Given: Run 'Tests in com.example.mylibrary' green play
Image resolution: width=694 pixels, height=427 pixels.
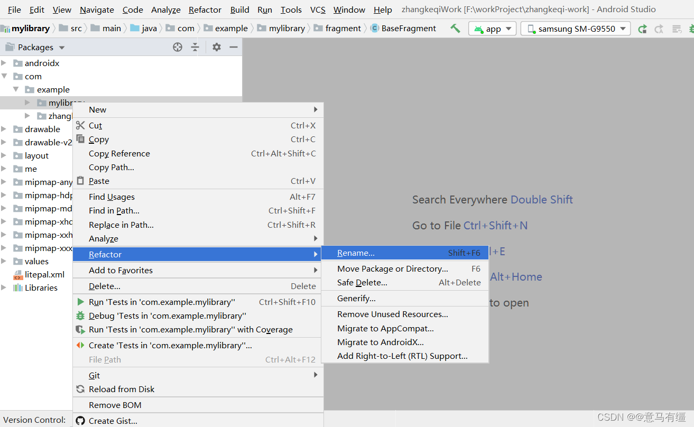Looking at the screenshot, I should click(x=198, y=302).
